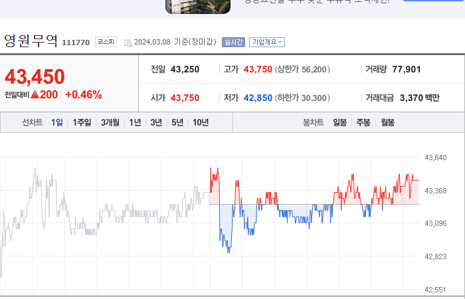The image size is (465, 299).
Task: Switch chart to 5년 range
Action: 177,122
